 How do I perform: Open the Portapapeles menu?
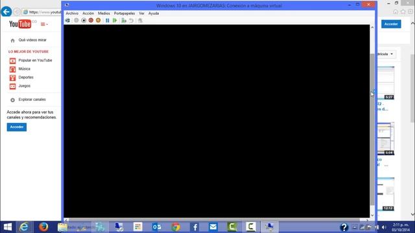pyautogui.click(x=124, y=13)
